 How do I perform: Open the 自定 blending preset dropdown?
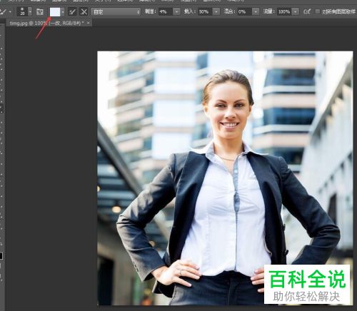(116, 11)
